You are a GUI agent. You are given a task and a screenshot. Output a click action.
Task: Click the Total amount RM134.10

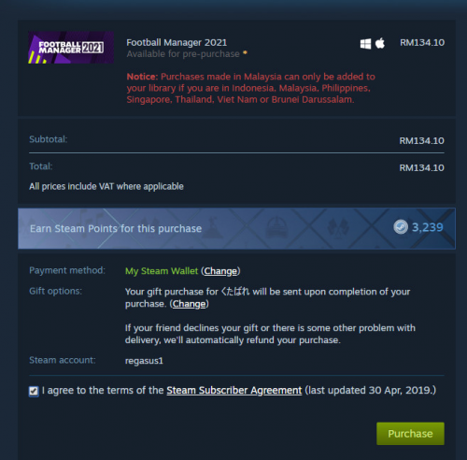pyautogui.click(x=422, y=168)
